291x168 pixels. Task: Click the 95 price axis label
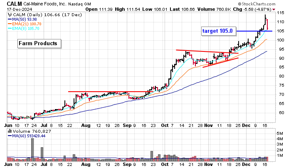(281, 49)
